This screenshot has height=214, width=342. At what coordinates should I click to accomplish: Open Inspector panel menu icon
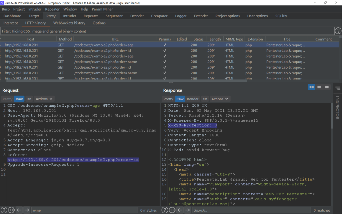tap(338, 88)
